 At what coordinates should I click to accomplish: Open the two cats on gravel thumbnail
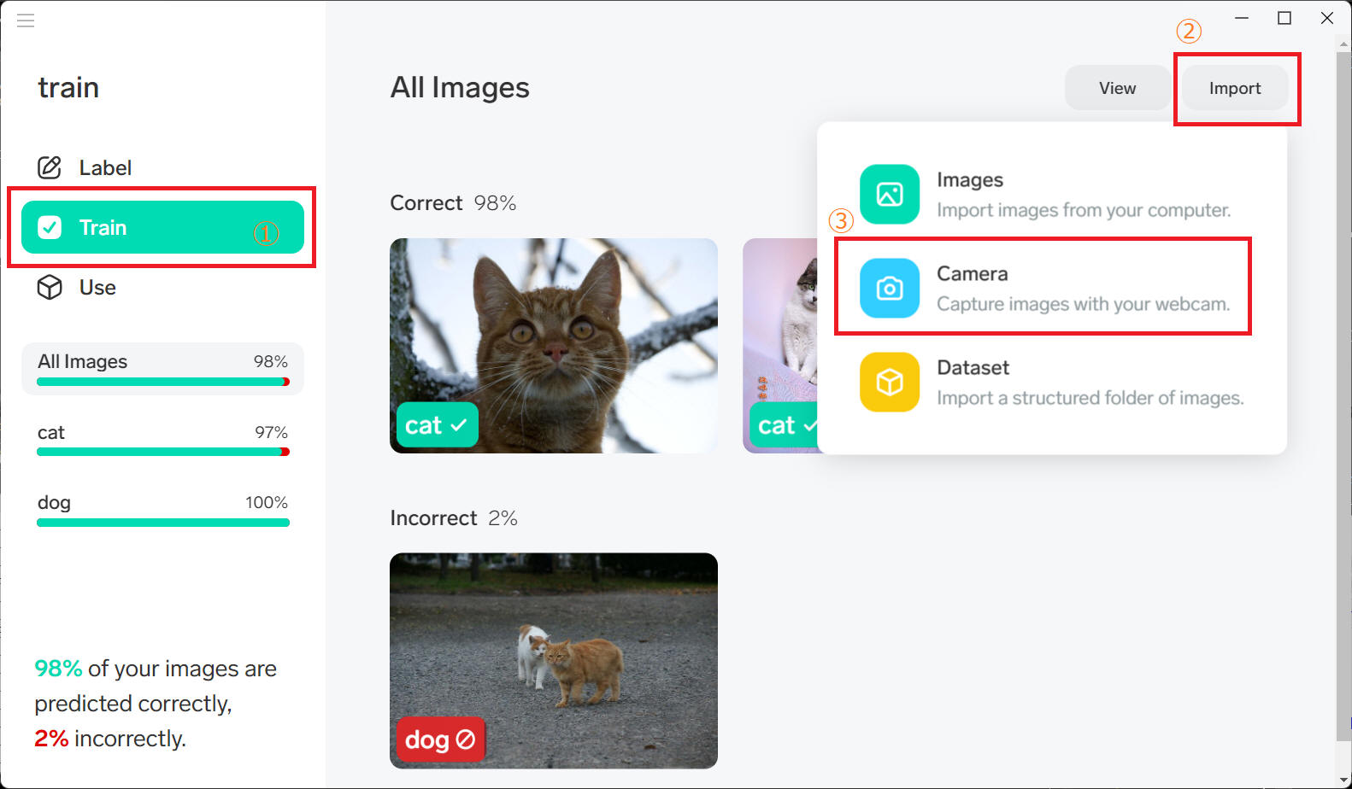coord(554,661)
